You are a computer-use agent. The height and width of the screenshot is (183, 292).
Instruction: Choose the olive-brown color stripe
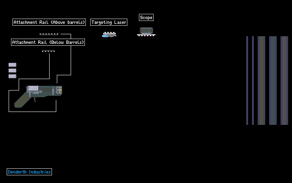(261, 81)
